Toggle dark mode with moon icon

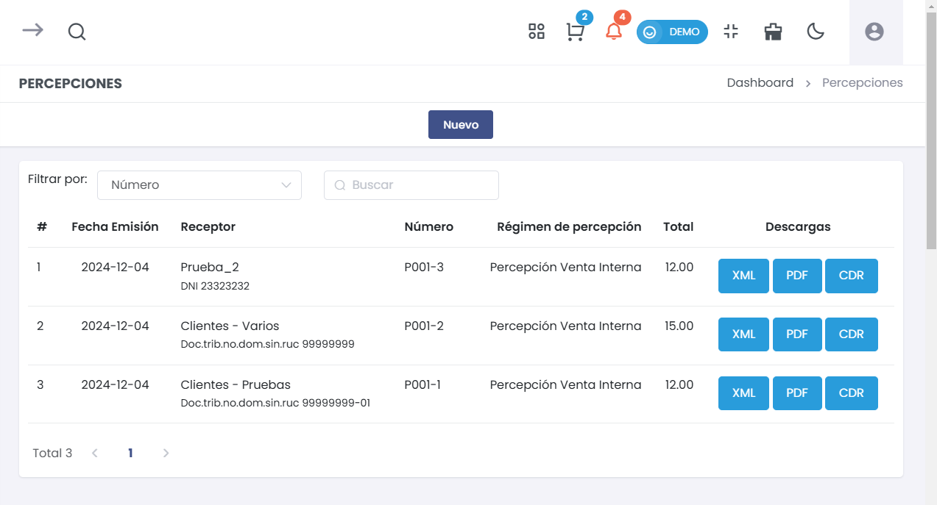click(815, 32)
